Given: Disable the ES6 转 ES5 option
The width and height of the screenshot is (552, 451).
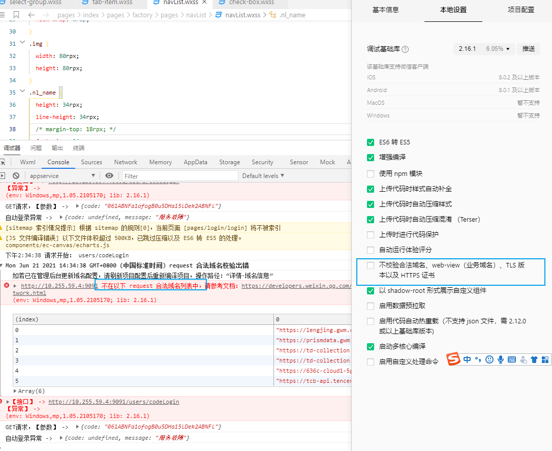Looking at the screenshot, I should (371, 142).
